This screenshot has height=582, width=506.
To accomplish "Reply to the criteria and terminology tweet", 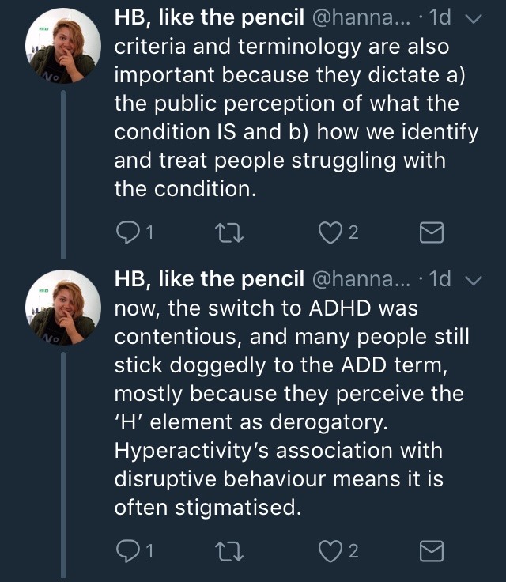I will pos(127,232).
